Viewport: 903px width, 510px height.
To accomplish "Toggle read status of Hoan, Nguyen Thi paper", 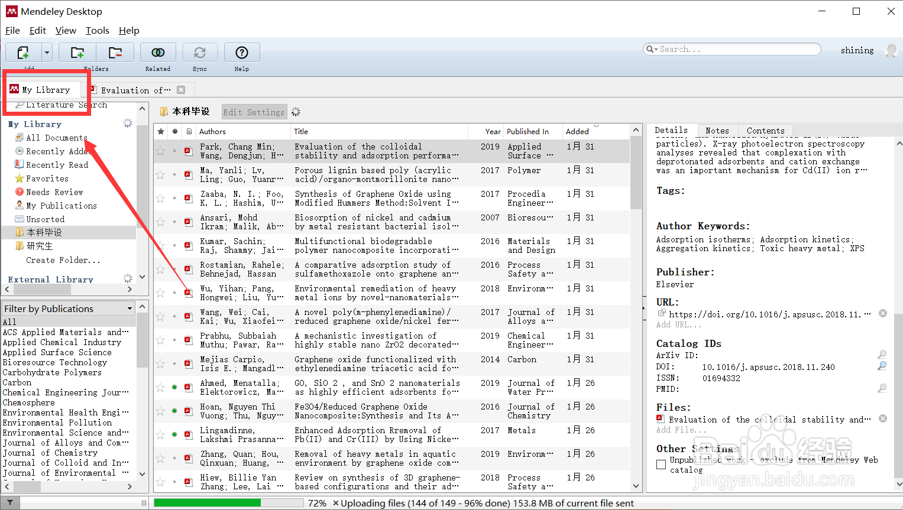I will click(x=174, y=411).
